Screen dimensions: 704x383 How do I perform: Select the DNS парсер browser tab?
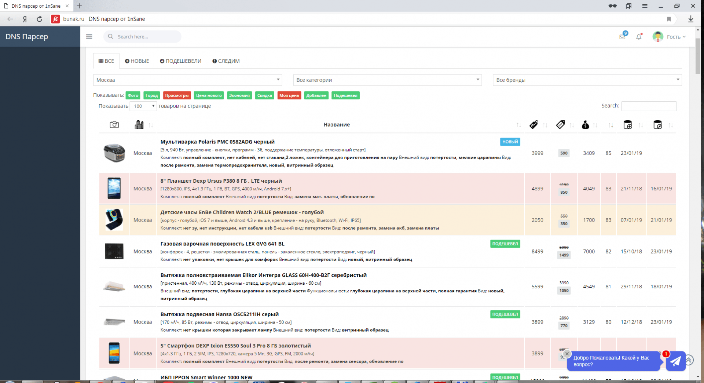(36, 6)
